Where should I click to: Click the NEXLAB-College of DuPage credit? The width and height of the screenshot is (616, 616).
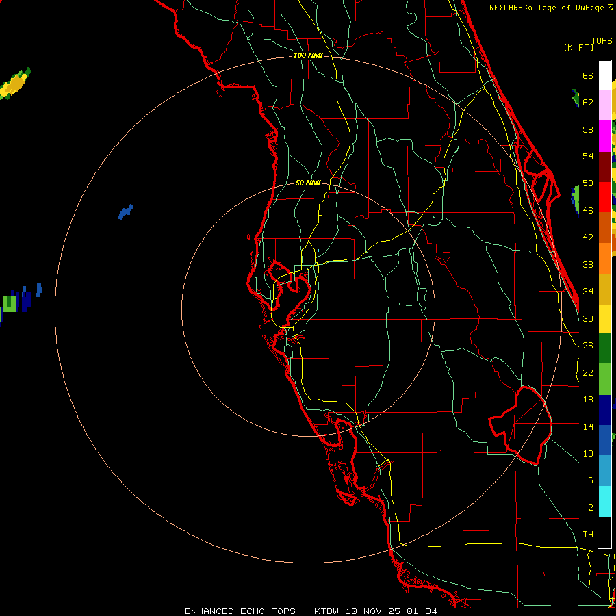point(551,8)
